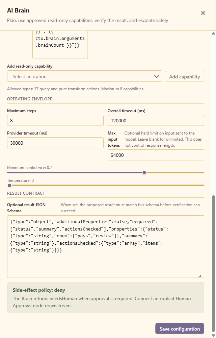Image resolution: width=216 pixels, height=338 pixels.
Task: Click the 'OPERATING ENVELOPE' section heading
Action: point(30,99)
